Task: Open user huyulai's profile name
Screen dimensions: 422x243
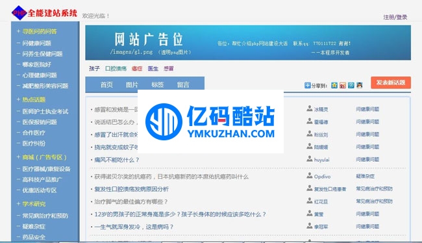Action: [x=321, y=160]
